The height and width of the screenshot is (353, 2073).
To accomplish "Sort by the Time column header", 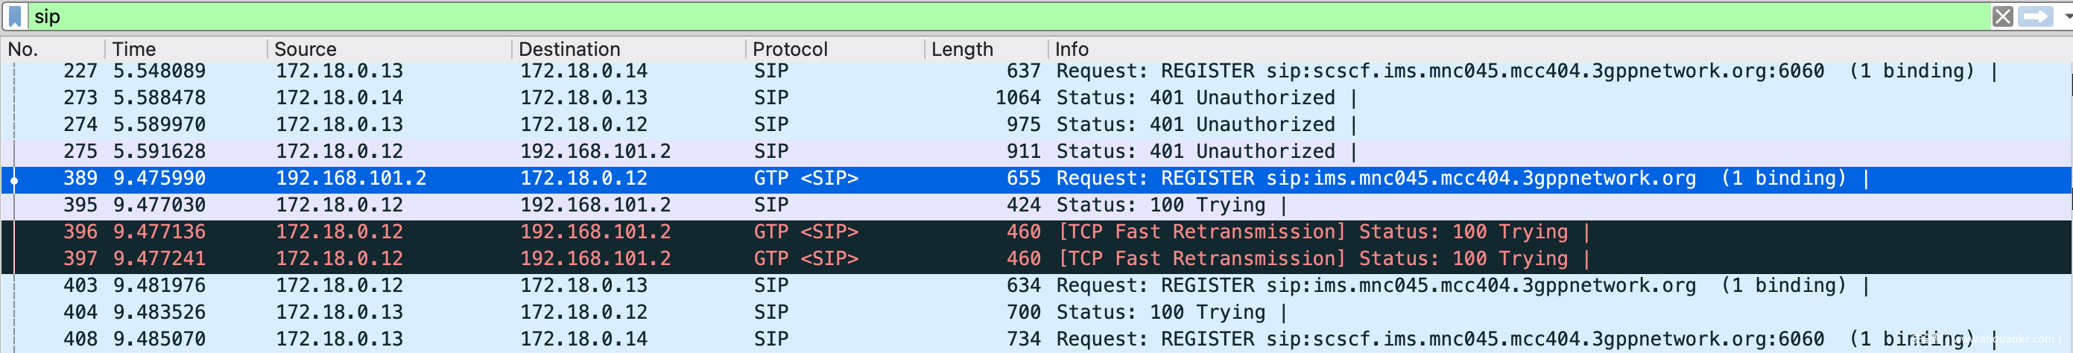I will pos(134,49).
